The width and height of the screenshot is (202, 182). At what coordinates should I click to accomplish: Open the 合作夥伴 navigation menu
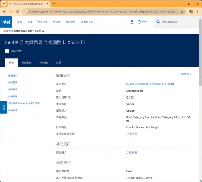(x=70, y=22)
